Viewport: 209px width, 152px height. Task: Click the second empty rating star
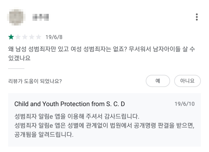(18, 37)
